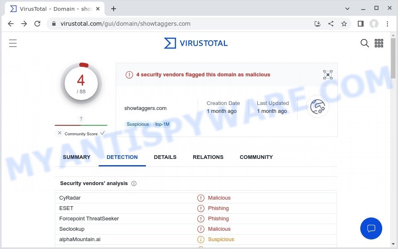This screenshot has height=249, width=398.
Task: Click the site lock security icon
Action: 53,24
